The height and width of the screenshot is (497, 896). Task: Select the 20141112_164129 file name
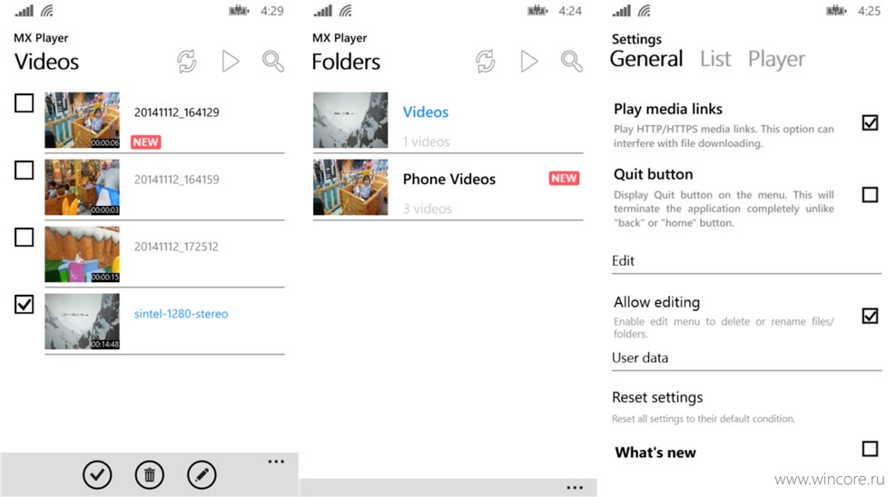click(177, 112)
